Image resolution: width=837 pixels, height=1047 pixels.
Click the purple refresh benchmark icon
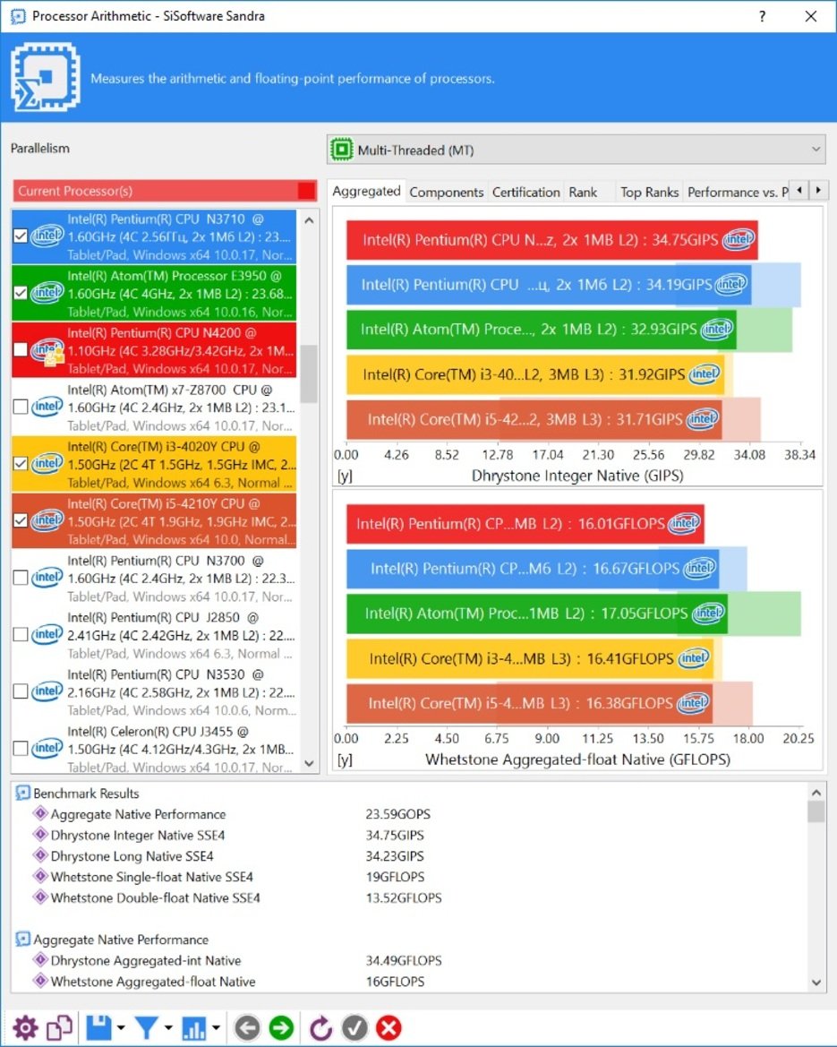point(320,1027)
